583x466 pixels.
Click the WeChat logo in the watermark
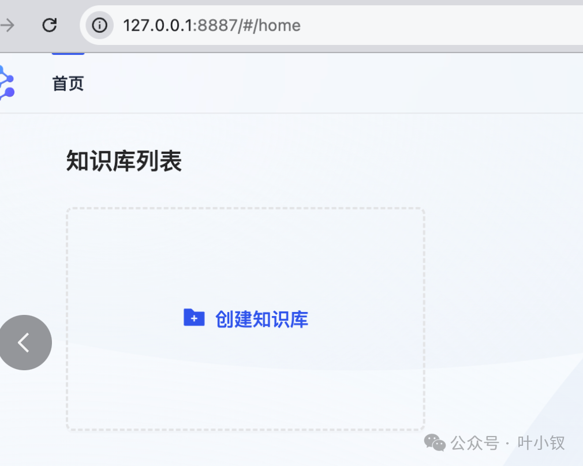pos(435,442)
